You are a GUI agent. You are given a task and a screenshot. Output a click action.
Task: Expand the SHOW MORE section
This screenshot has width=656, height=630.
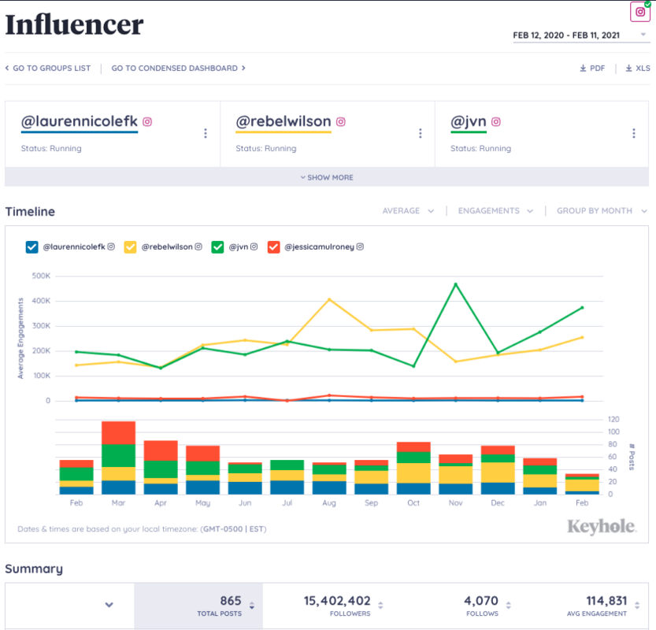(x=327, y=177)
